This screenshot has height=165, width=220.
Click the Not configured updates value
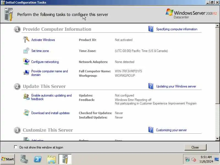(124, 95)
